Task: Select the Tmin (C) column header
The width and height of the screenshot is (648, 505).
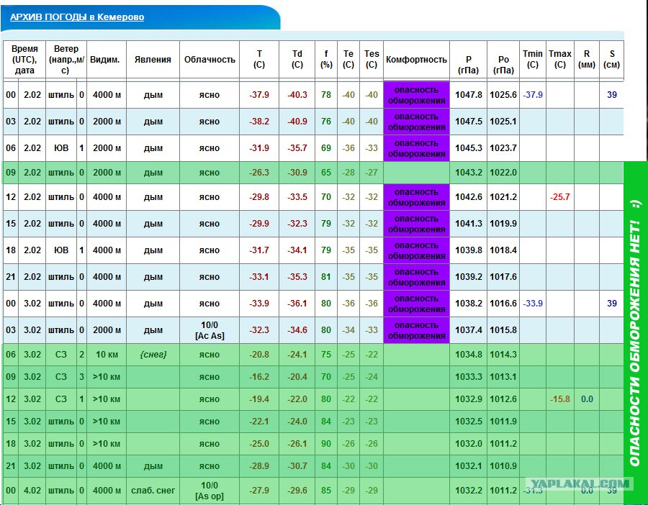Action: [x=532, y=59]
